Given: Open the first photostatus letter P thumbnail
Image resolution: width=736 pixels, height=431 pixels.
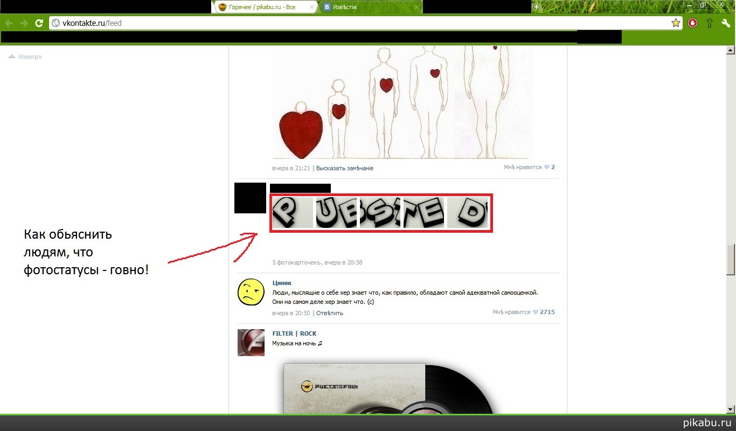Looking at the screenshot, I should click(x=292, y=212).
